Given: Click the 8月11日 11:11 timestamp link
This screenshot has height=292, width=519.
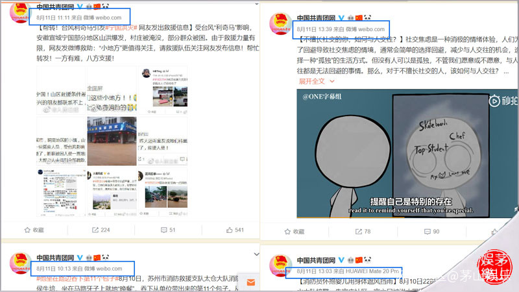Looking at the screenshot, I should pyautogui.click(x=54, y=18).
